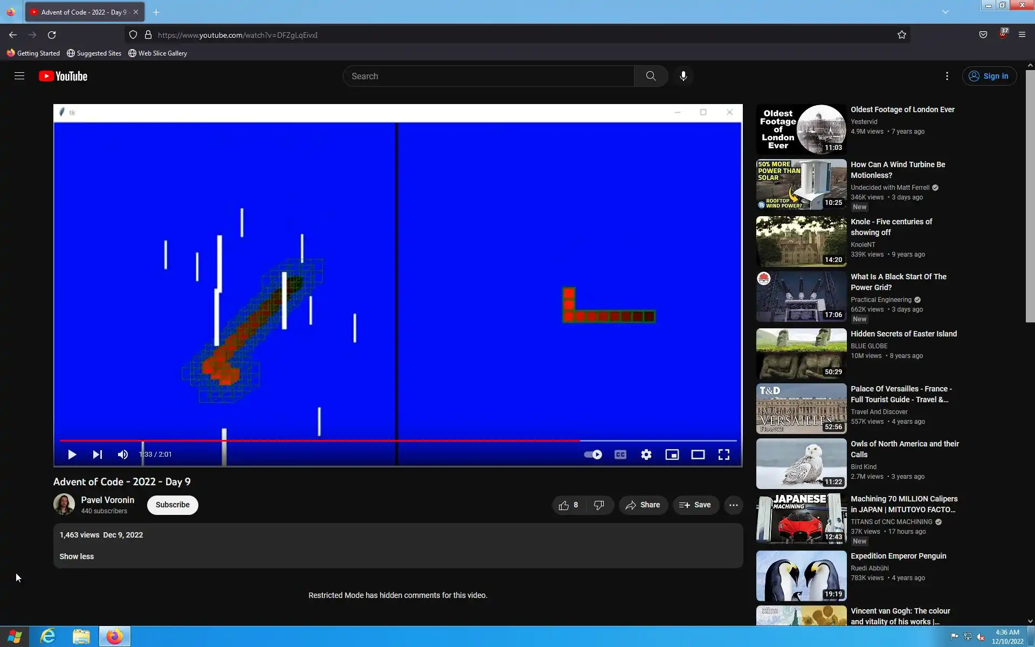
Task: Skip to next video in the player
Action: point(97,455)
